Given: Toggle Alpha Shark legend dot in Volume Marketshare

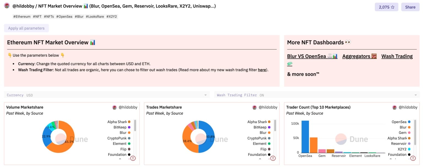Looking at the screenshot, I should (x=129, y=122).
